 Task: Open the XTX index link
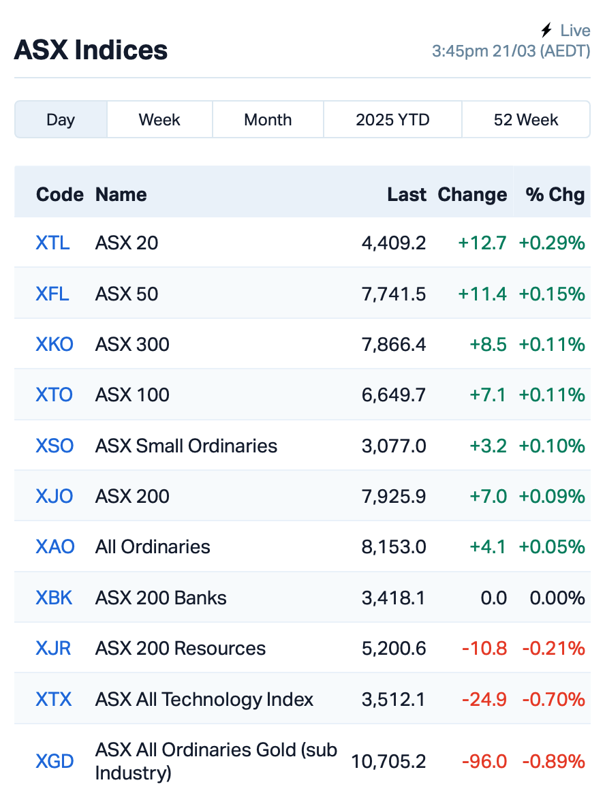point(53,700)
